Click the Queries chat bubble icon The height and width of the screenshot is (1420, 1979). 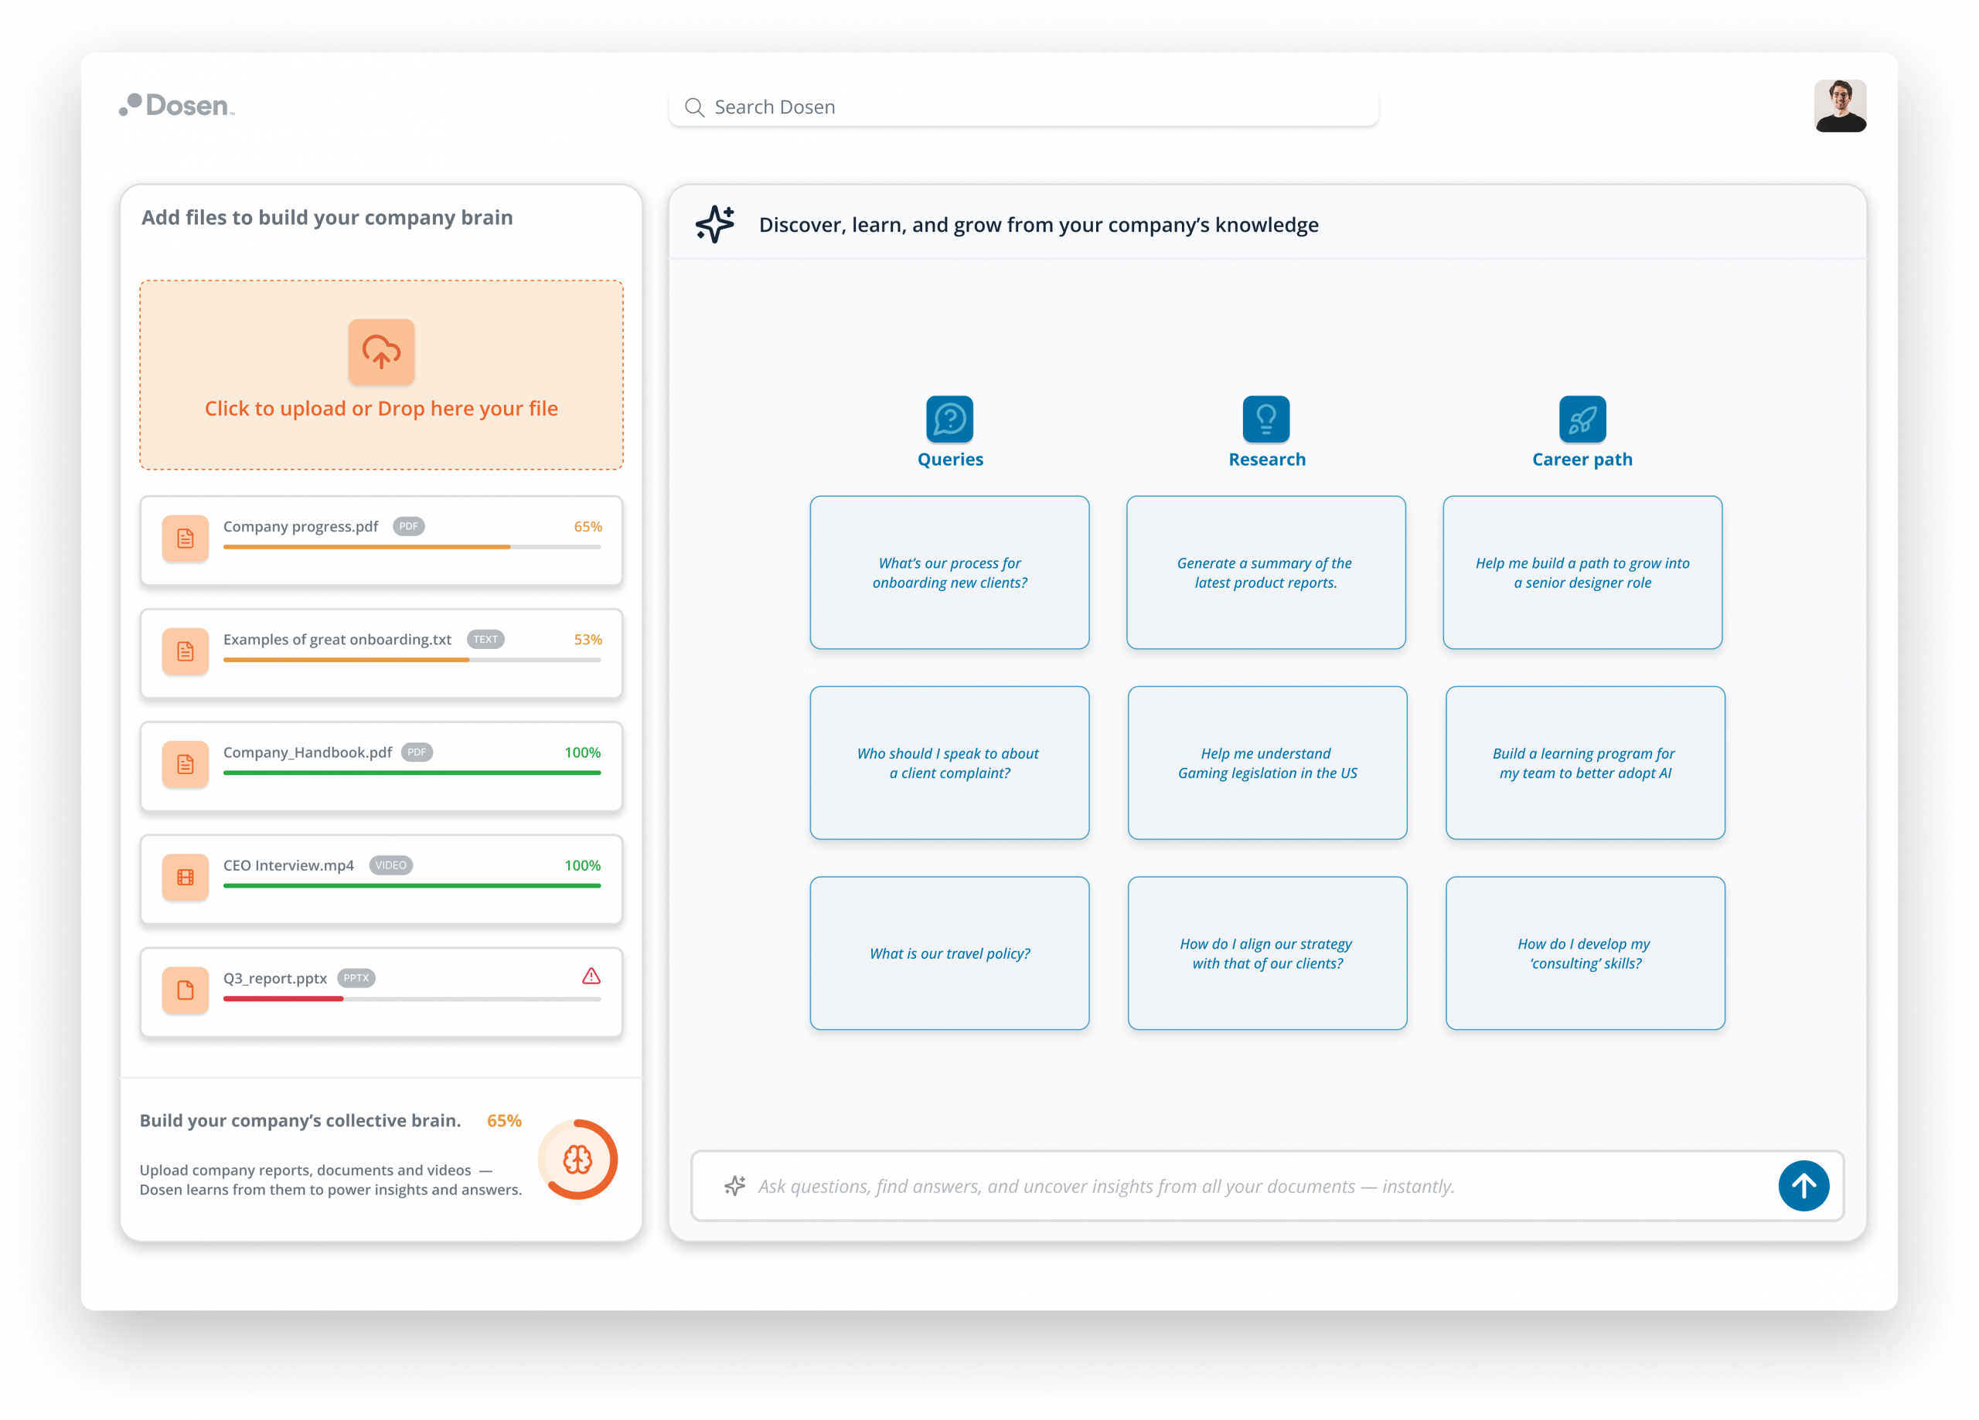[x=949, y=420]
